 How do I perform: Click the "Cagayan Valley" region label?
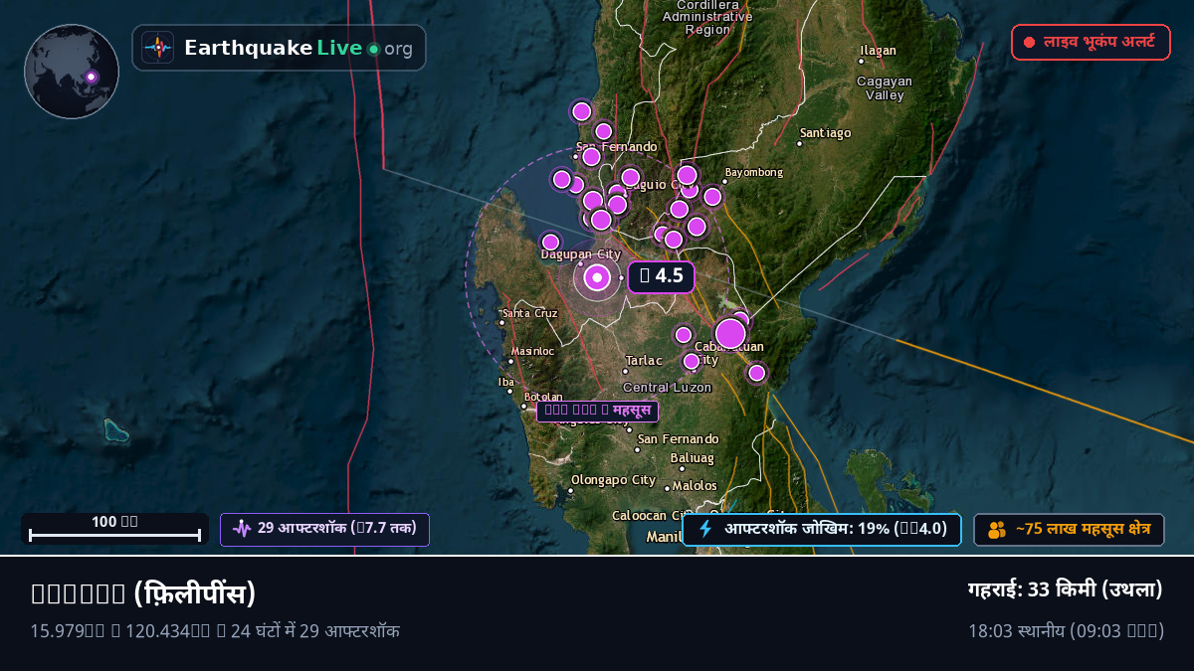[x=885, y=88]
